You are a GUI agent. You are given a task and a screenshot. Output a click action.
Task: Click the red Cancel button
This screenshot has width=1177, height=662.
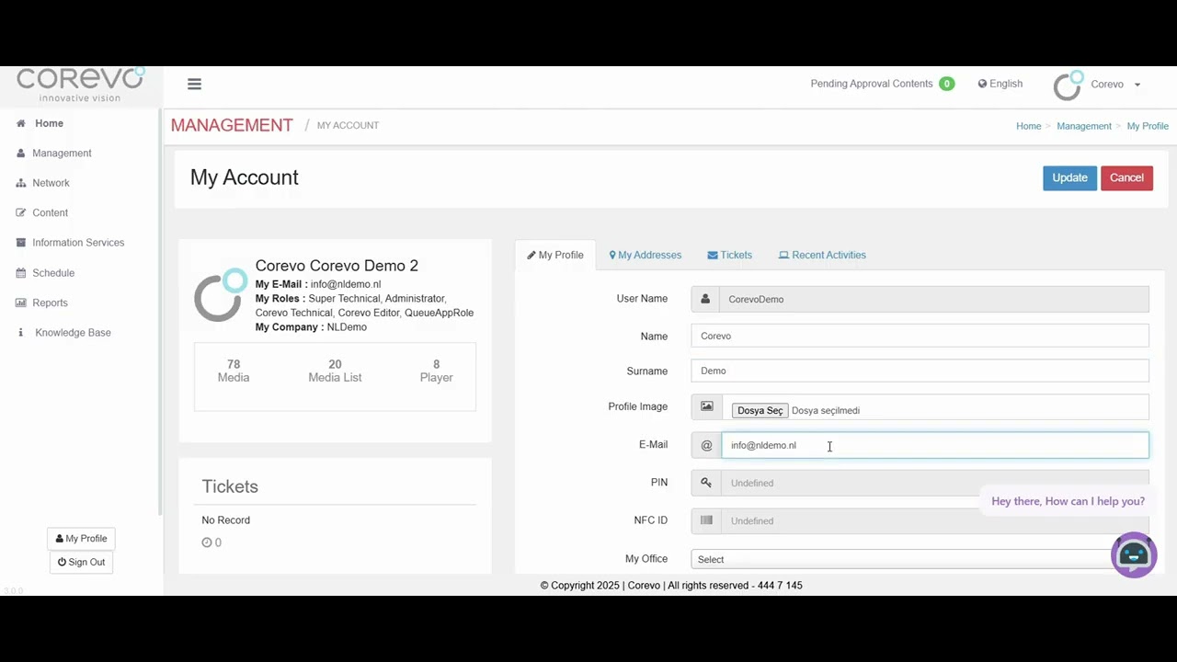tap(1126, 177)
